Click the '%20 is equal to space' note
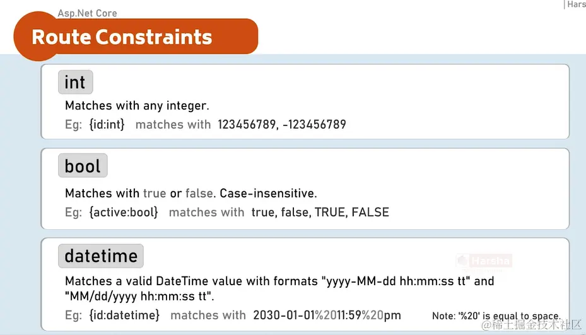586x335 pixels. [496, 316]
